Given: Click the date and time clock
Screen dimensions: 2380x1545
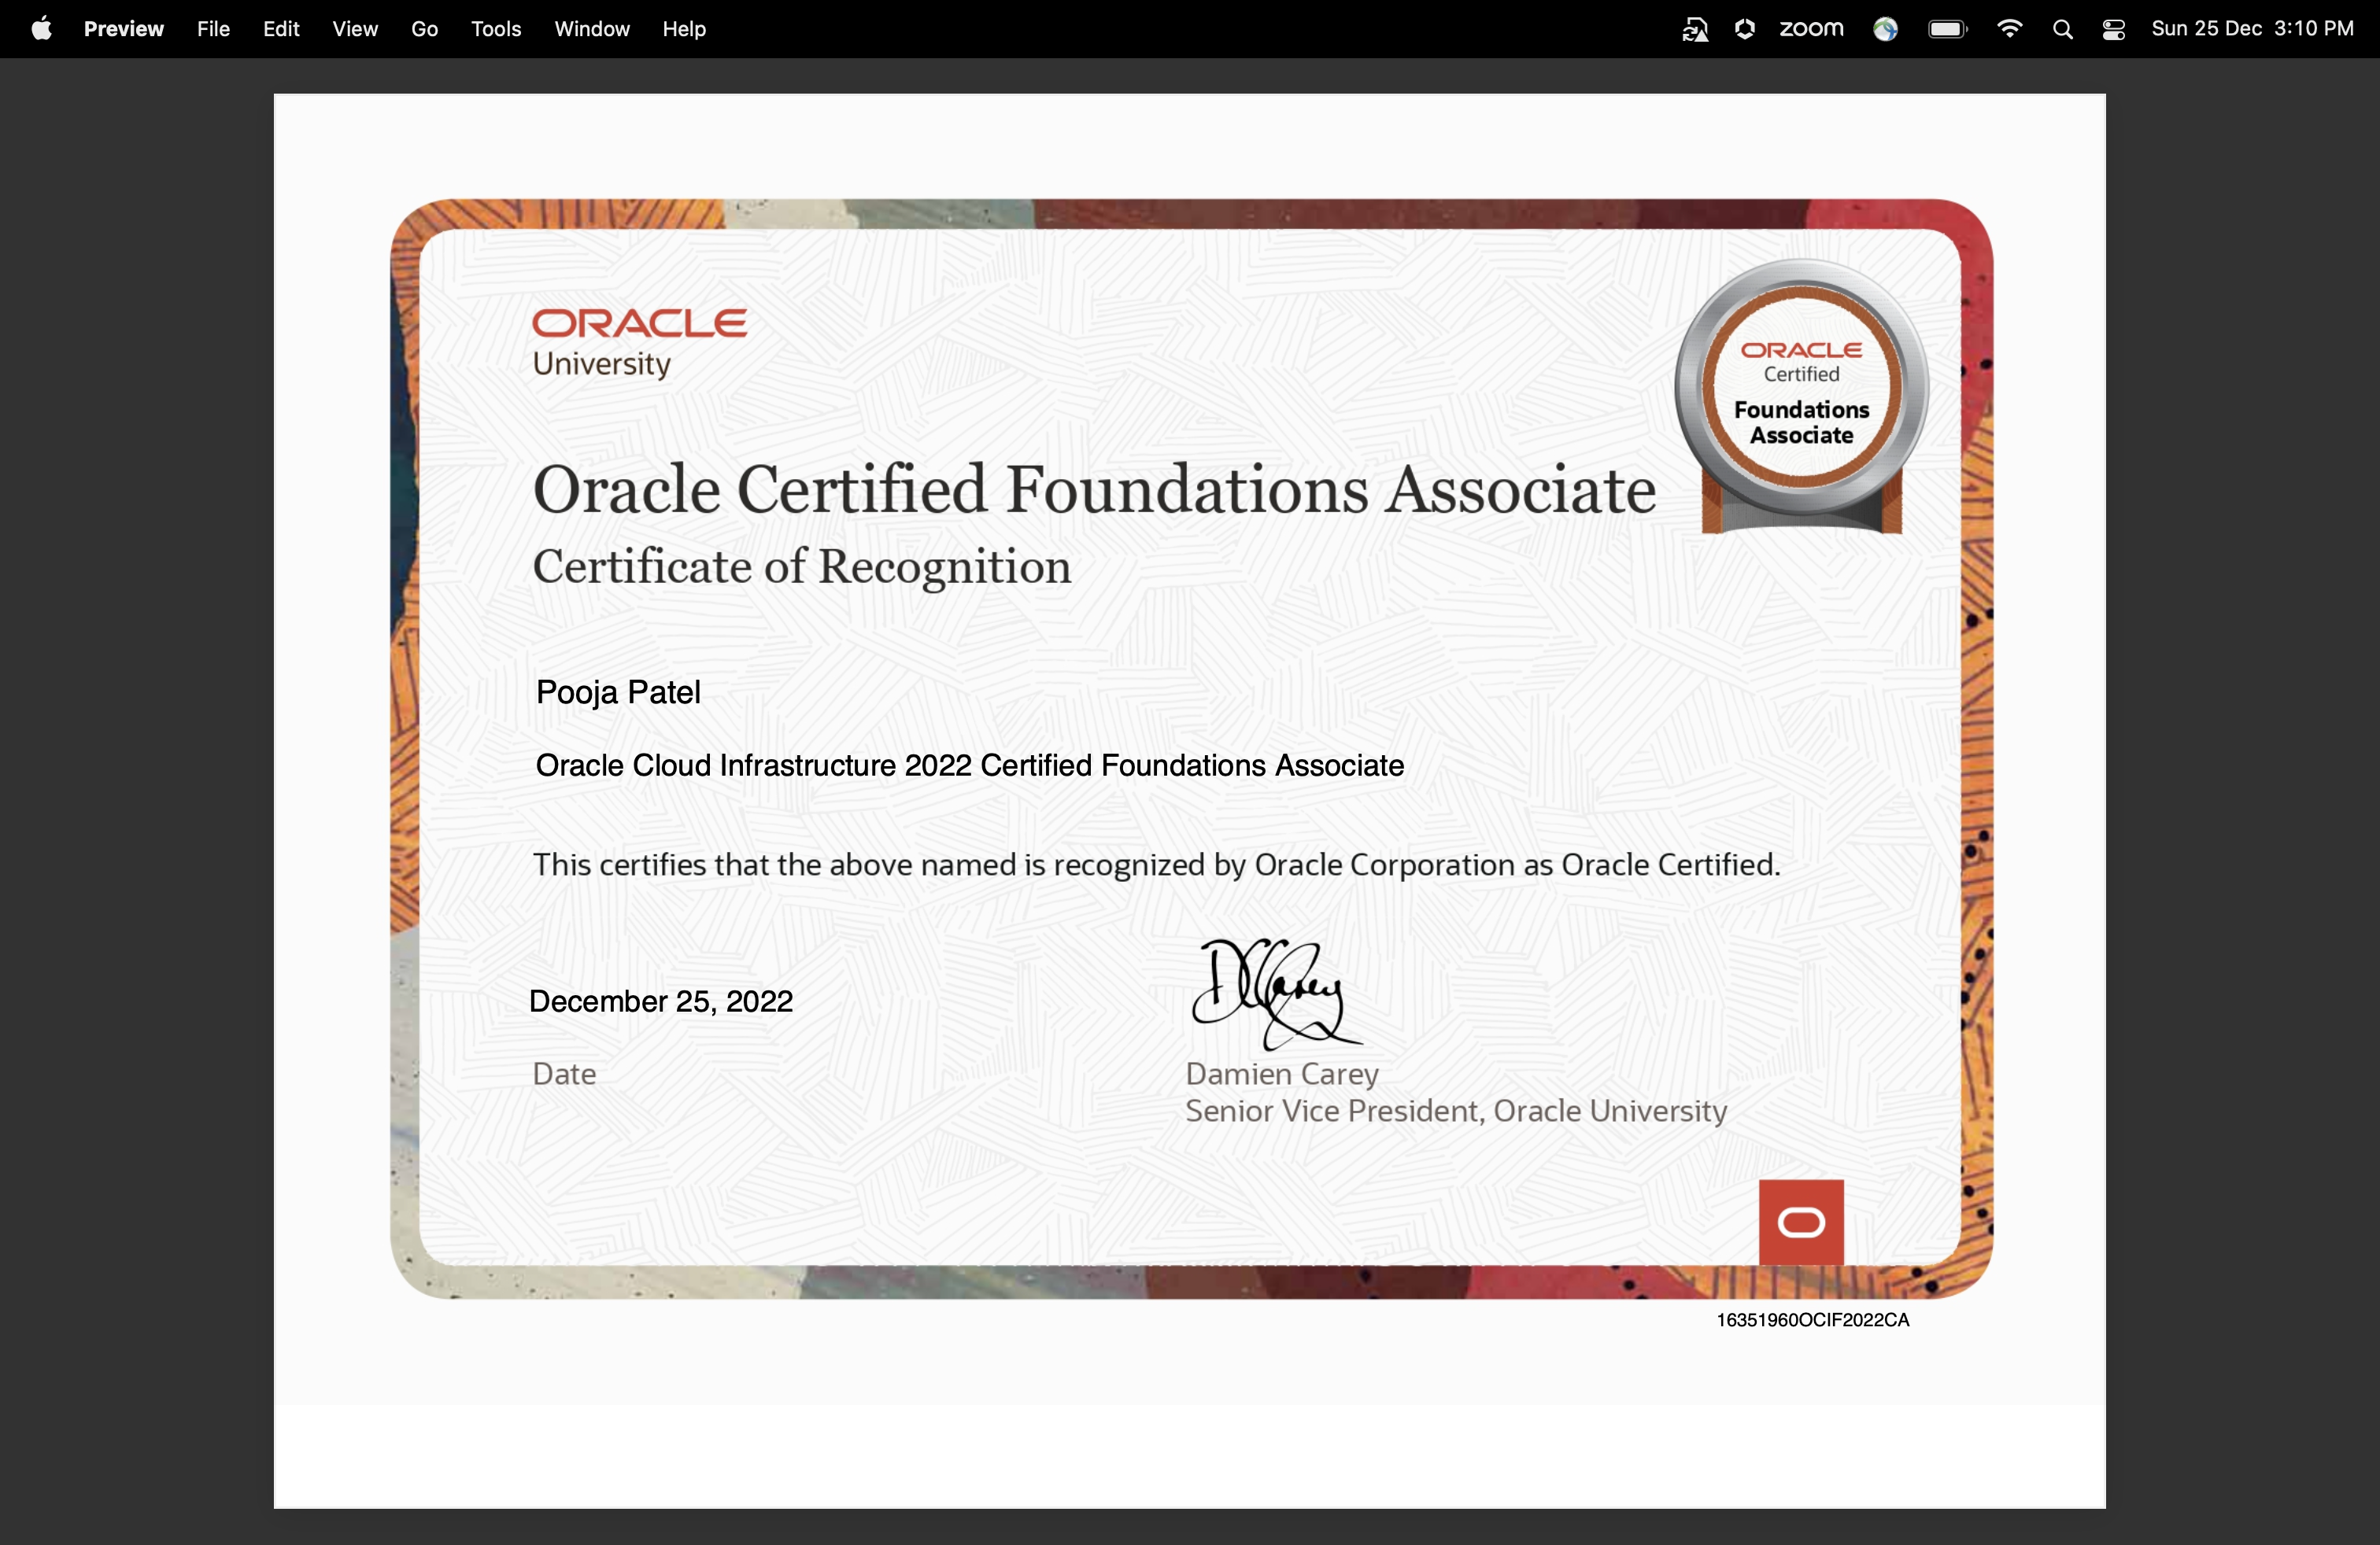Looking at the screenshot, I should [x=2252, y=29].
